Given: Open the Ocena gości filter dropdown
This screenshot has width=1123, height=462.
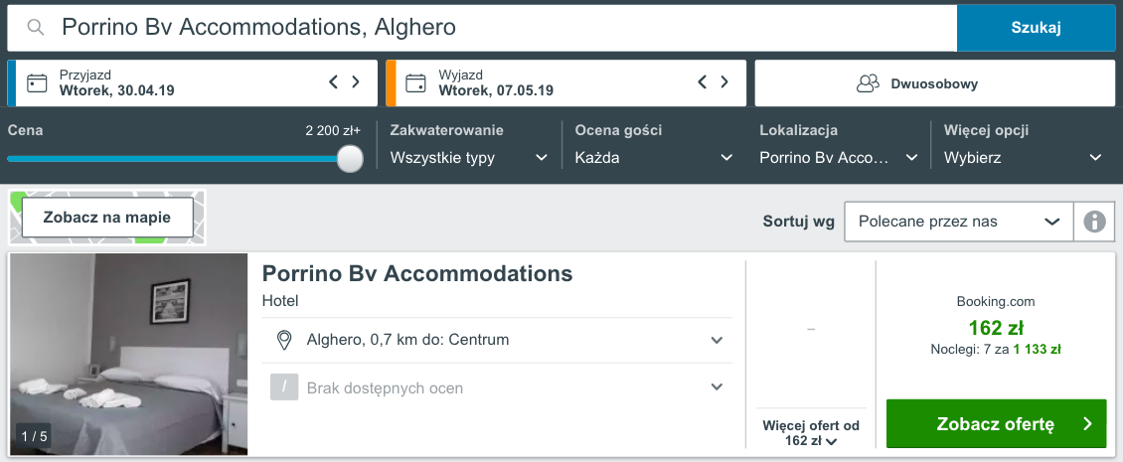Looking at the screenshot, I should coord(654,157).
